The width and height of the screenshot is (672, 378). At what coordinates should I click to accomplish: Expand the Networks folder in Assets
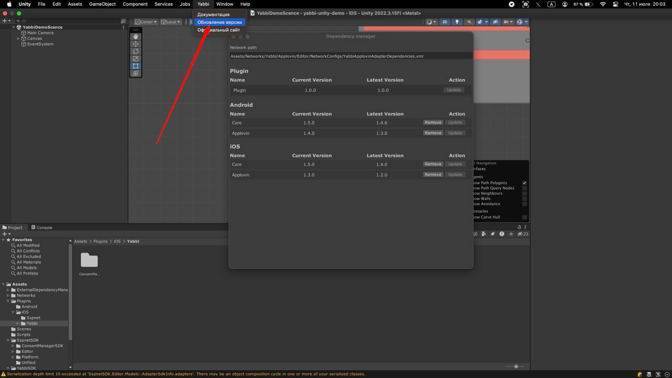(8, 296)
